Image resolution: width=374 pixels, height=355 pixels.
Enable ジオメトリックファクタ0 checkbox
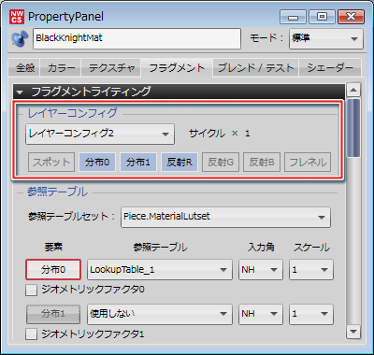tap(31, 290)
